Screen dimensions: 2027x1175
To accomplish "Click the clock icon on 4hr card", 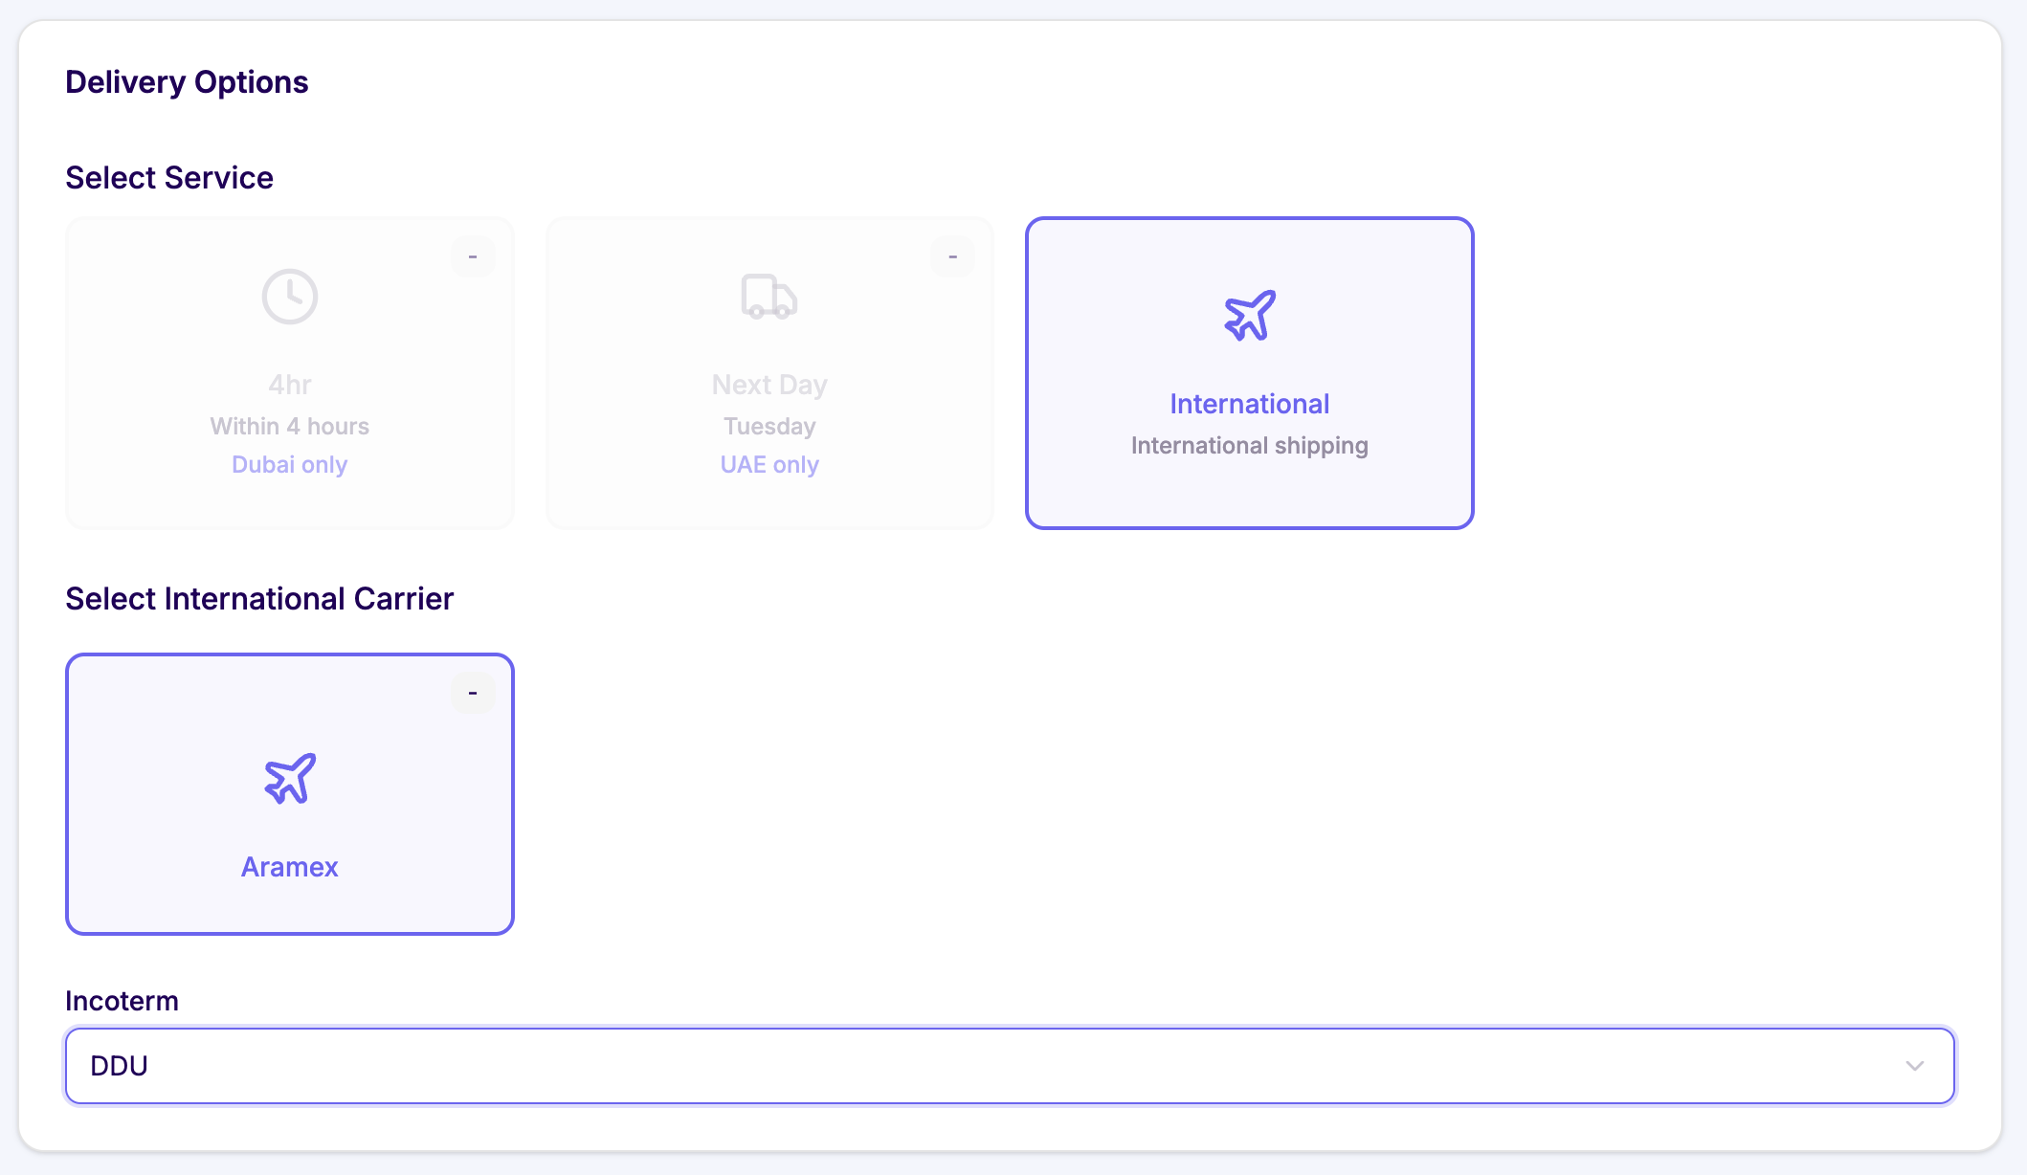I will [289, 297].
